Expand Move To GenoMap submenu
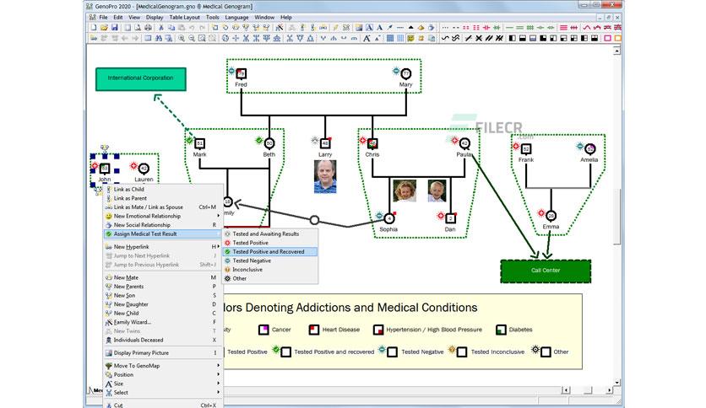 pos(162,366)
